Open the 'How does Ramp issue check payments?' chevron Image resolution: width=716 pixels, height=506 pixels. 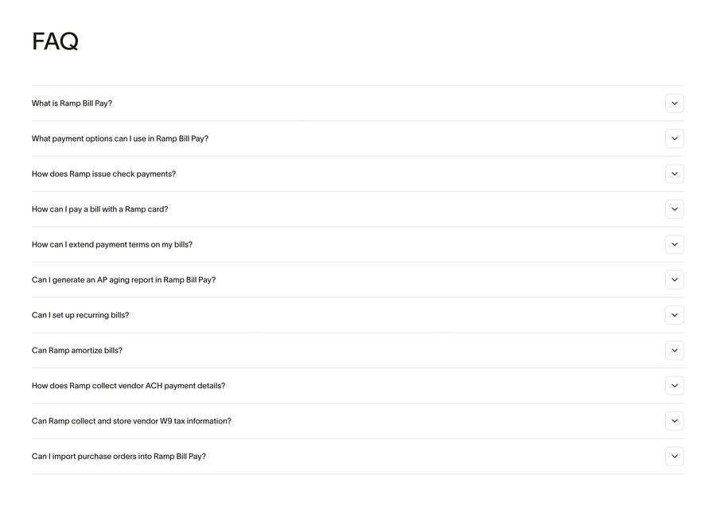[x=675, y=173]
